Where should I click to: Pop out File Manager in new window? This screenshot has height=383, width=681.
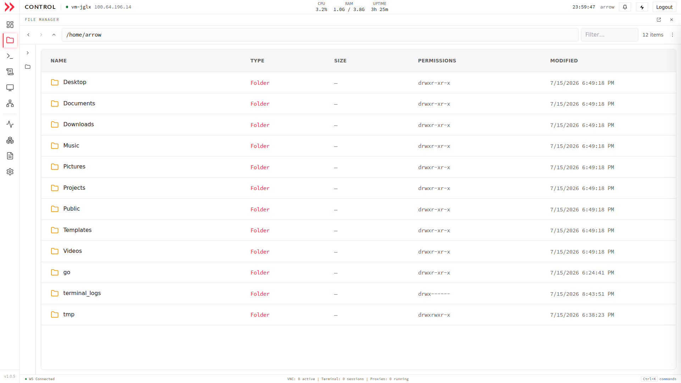tap(659, 20)
